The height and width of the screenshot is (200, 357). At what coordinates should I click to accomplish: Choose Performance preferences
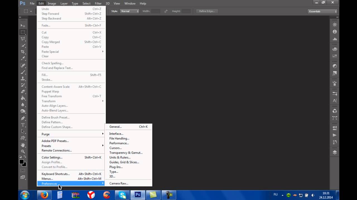coord(129,143)
